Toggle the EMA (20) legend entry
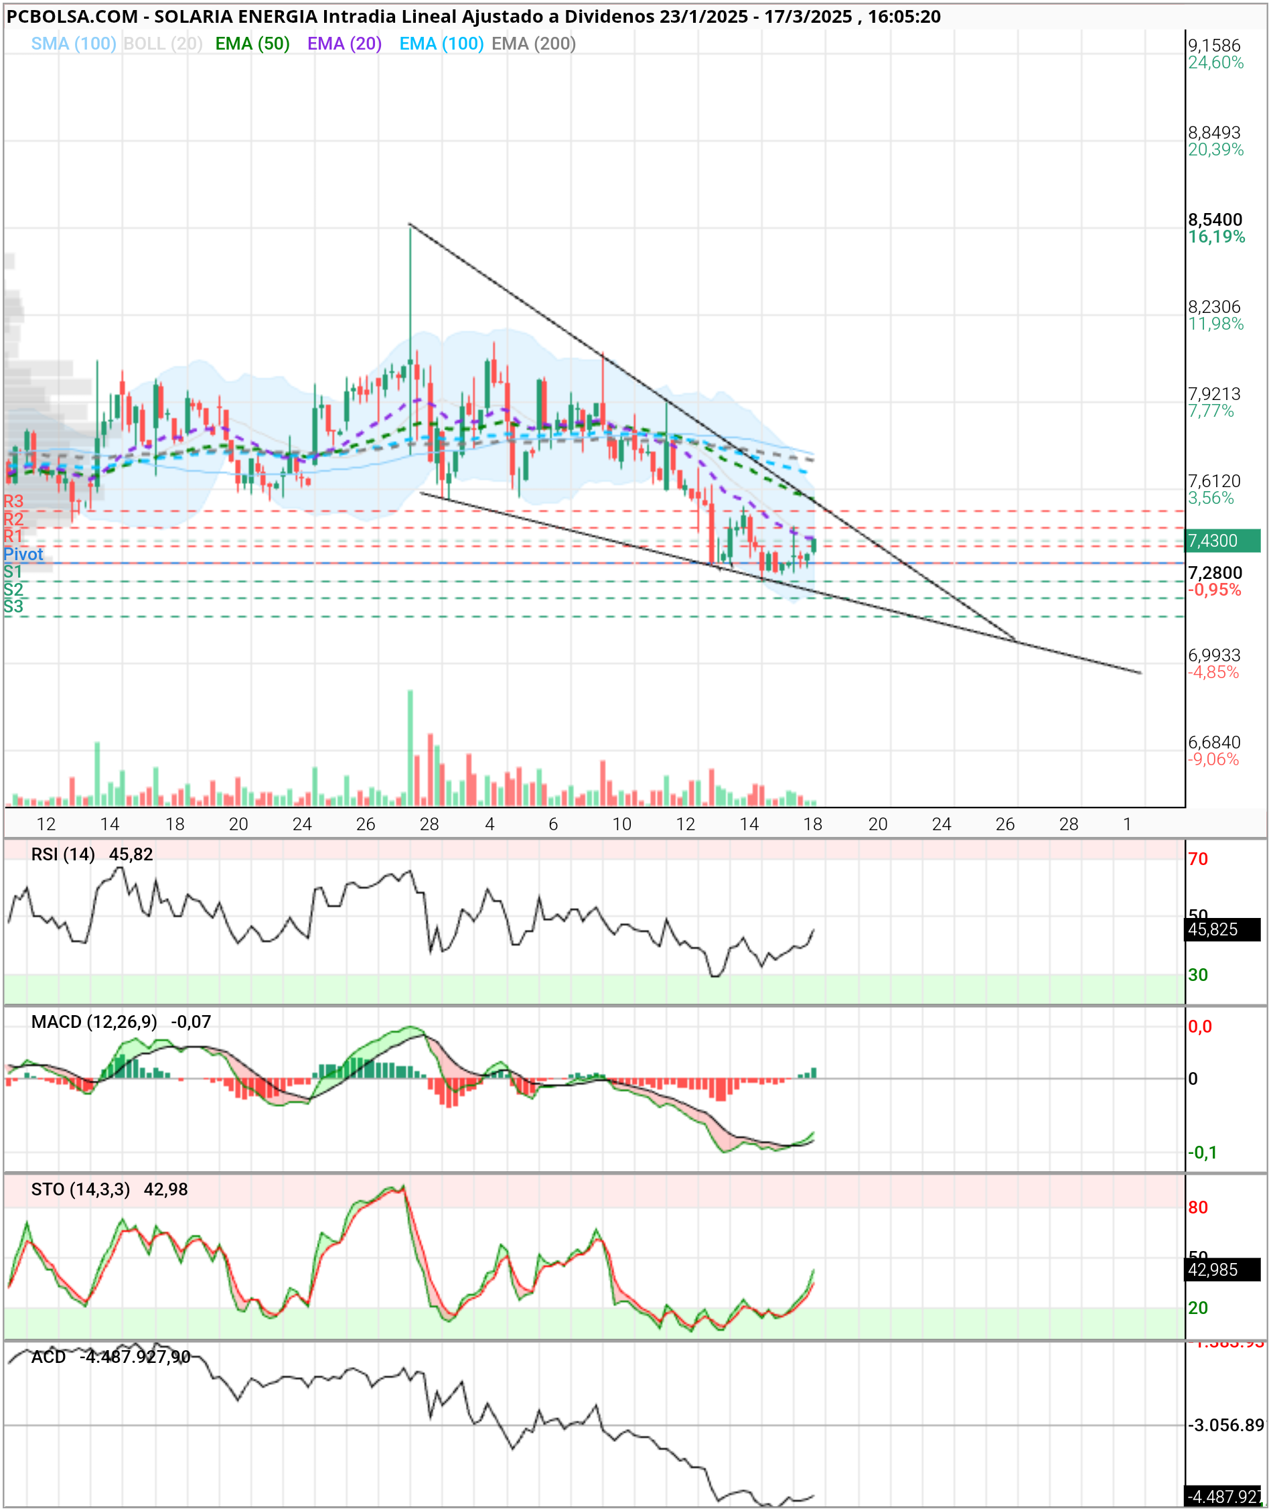Viewport: 1271px width, 1511px height. point(344,44)
